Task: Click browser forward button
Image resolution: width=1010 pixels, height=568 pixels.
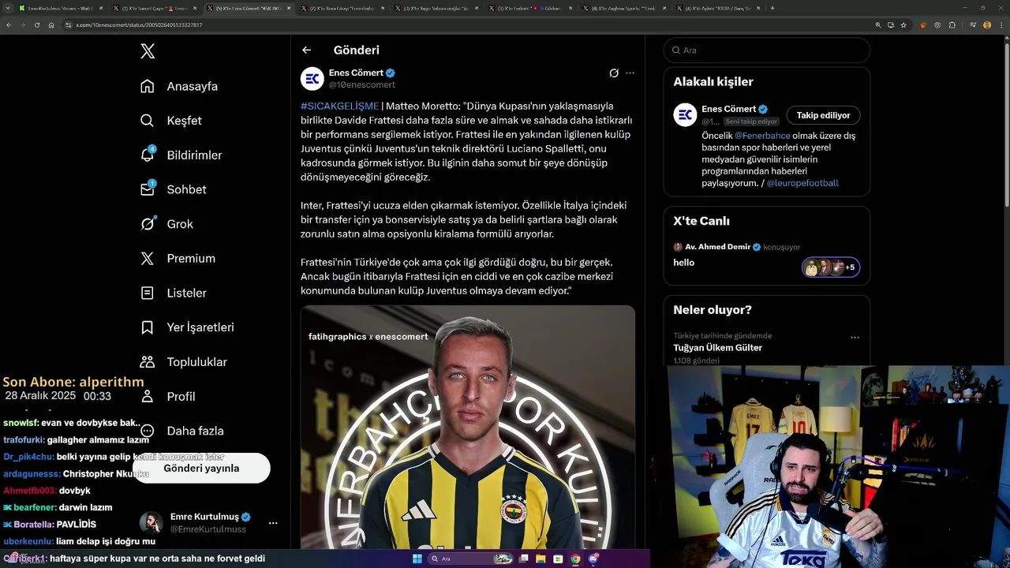Action: click(x=22, y=24)
